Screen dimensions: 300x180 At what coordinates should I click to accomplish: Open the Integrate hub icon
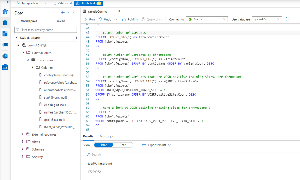tap(5, 45)
